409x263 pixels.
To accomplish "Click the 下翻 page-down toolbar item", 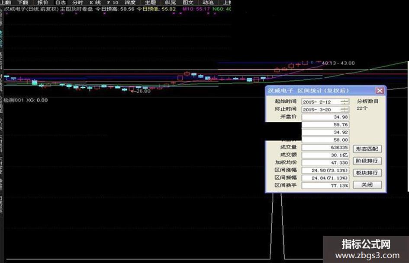I will 23,2.
